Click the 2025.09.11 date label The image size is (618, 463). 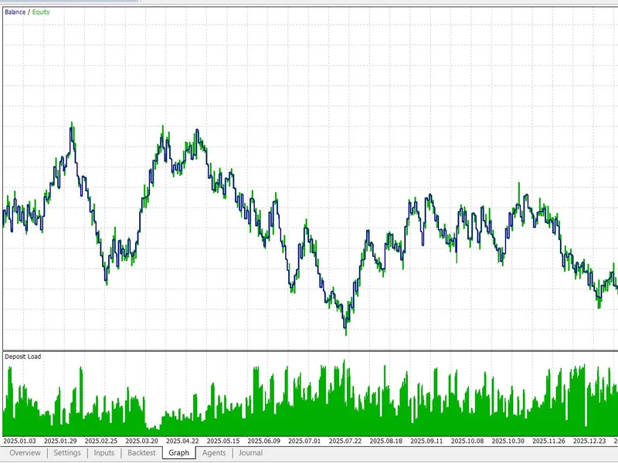click(426, 441)
